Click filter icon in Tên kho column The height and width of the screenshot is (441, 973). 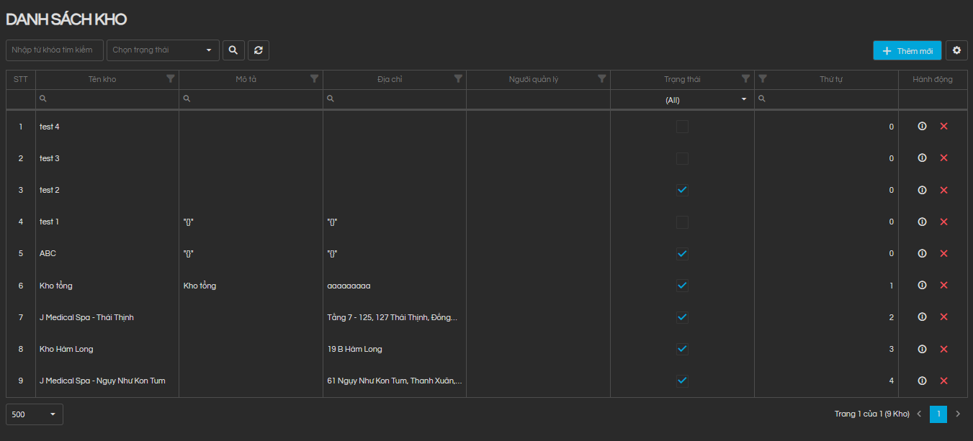pos(171,79)
